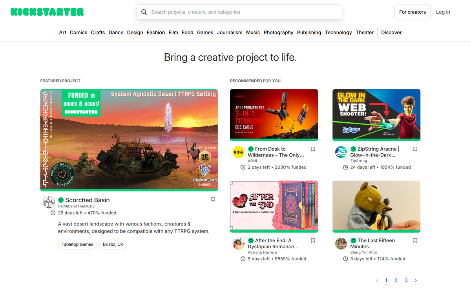Click Adriana Herrera's avatar
Image resolution: width=471 pixels, height=291 pixels.
coord(239,244)
